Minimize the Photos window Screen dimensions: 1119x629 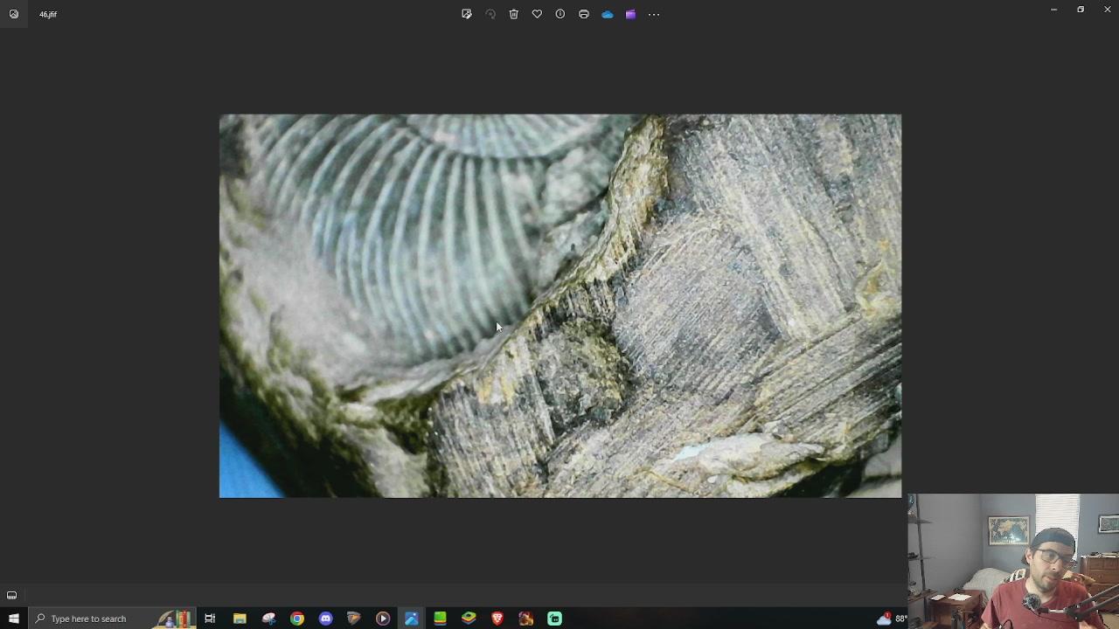(x=1053, y=10)
